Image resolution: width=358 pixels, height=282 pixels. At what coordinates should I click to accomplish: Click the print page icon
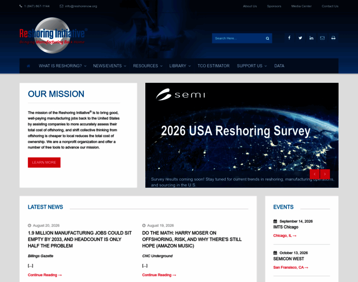[334, 38]
